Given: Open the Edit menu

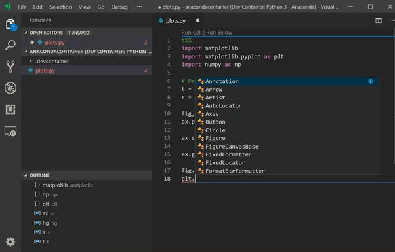Looking at the screenshot, I should click(38, 7).
